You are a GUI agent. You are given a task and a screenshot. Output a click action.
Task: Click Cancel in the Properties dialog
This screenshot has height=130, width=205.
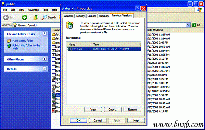98,120
